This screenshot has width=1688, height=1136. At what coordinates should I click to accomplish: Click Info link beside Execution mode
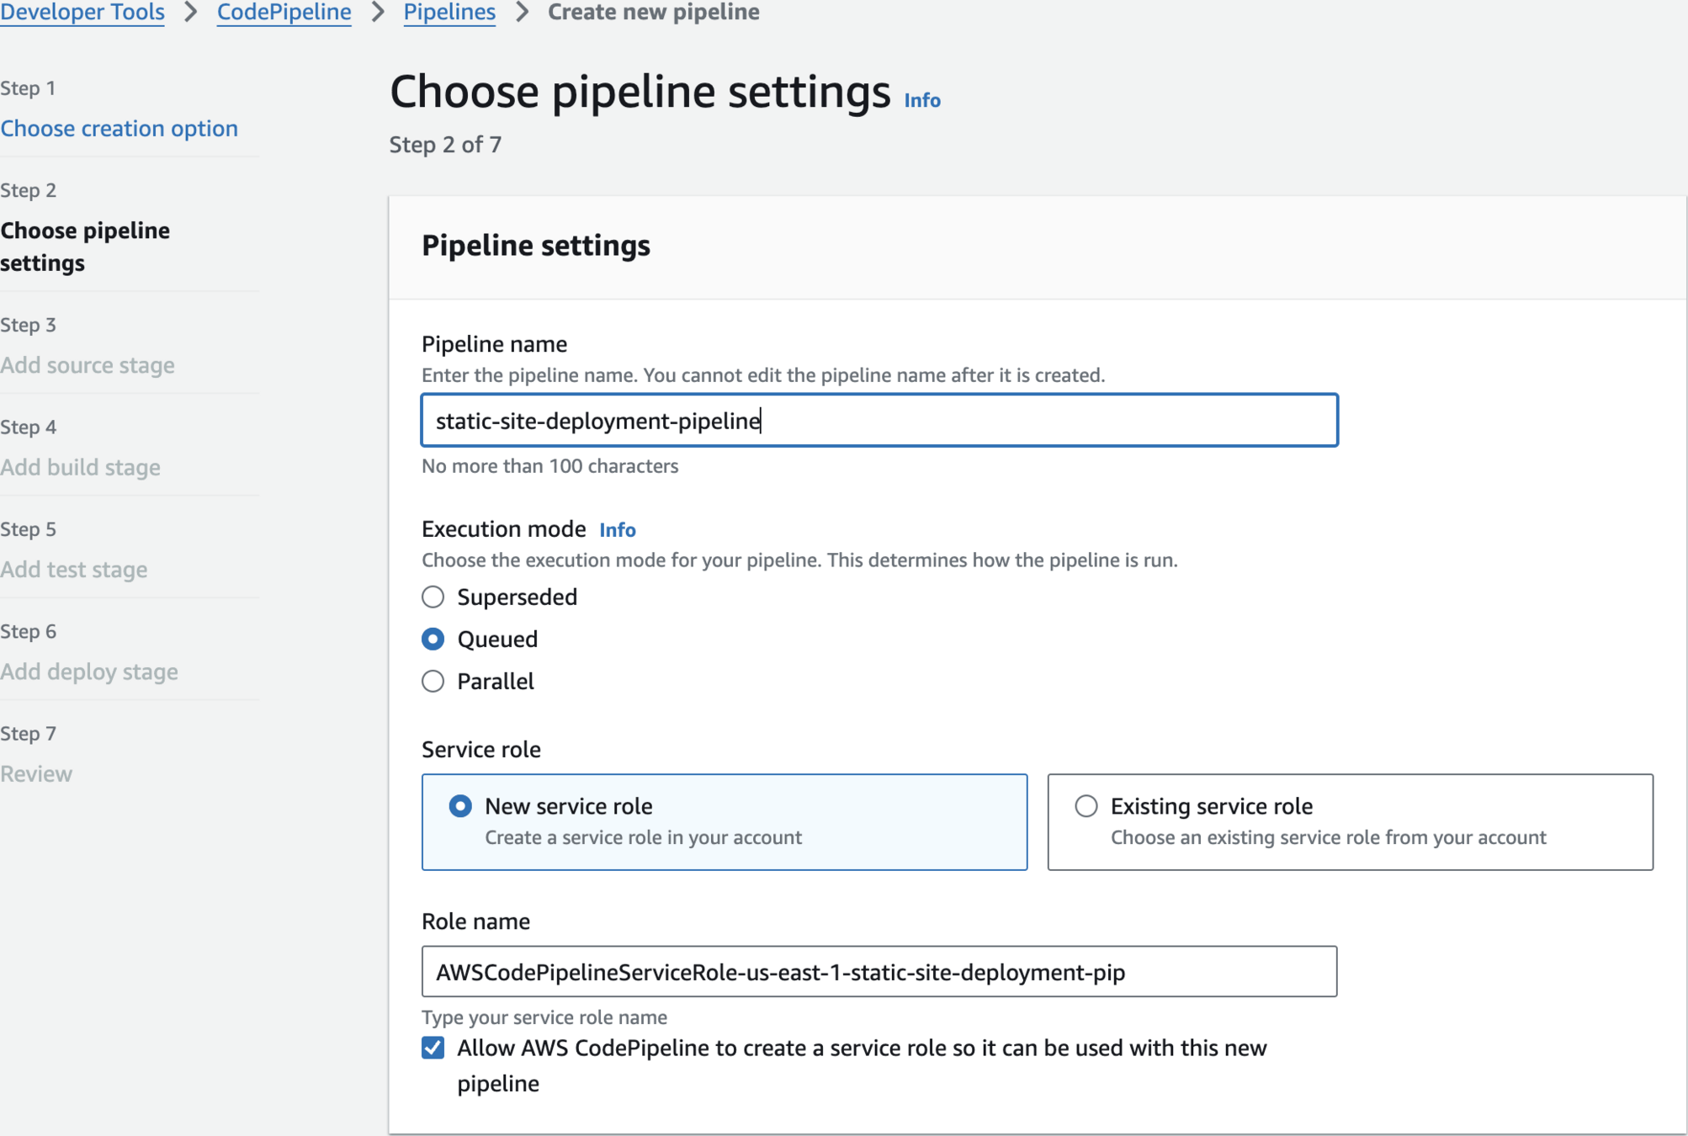pyautogui.click(x=617, y=529)
